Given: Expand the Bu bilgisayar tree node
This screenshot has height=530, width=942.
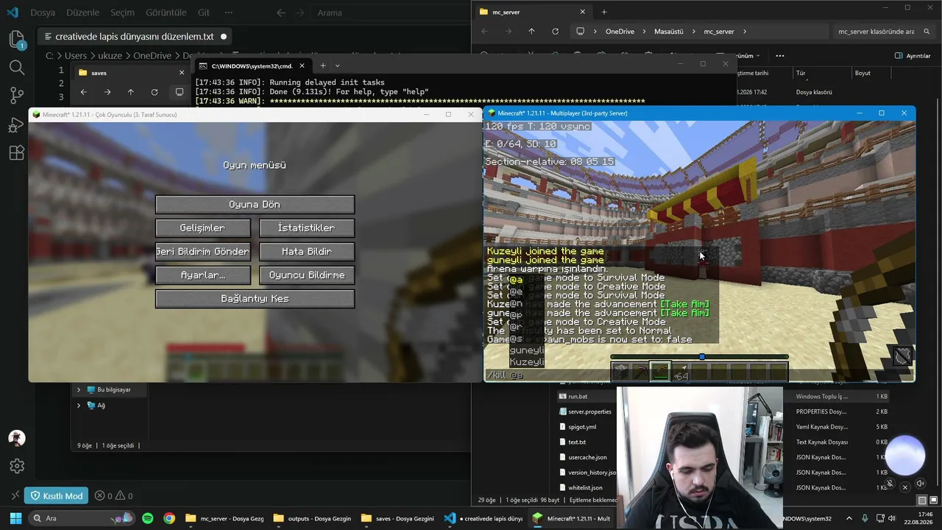Looking at the screenshot, I should [79, 389].
